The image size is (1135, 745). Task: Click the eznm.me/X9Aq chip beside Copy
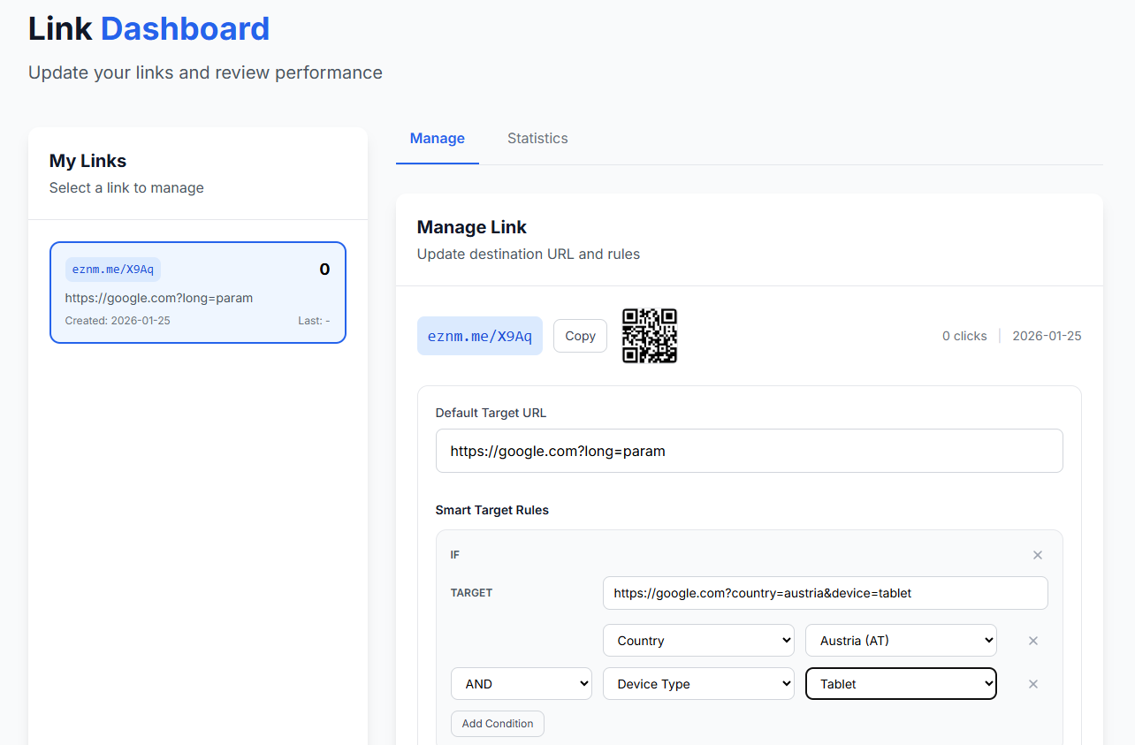pyautogui.click(x=479, y=336)
